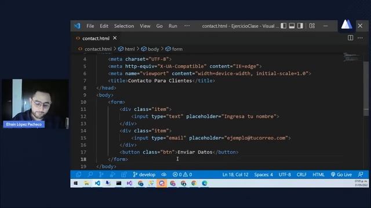The height and width of the screenshot is (208, 371).
Task: Open the Explorer icon in the status bar
Action: tap(79, 174)
